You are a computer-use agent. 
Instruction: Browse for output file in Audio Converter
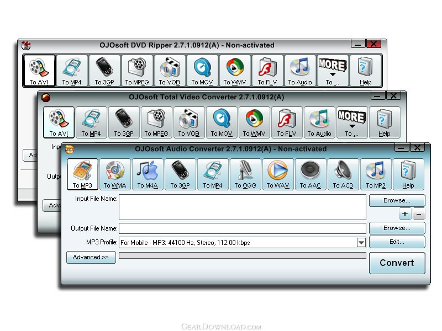tap(397, 228)
